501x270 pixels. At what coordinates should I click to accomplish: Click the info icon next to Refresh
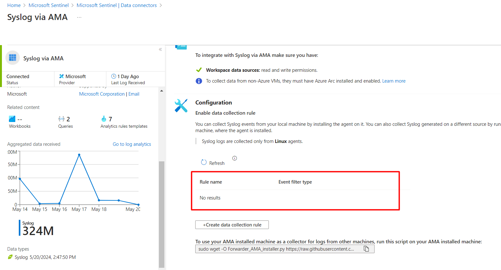235,158
